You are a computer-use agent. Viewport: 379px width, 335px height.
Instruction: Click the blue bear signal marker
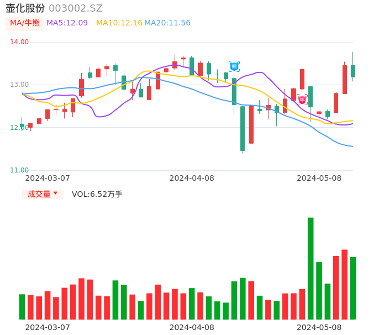[x=234, y=66]
